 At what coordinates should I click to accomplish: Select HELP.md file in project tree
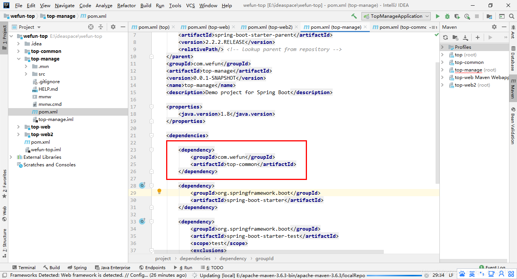point(48,89)
